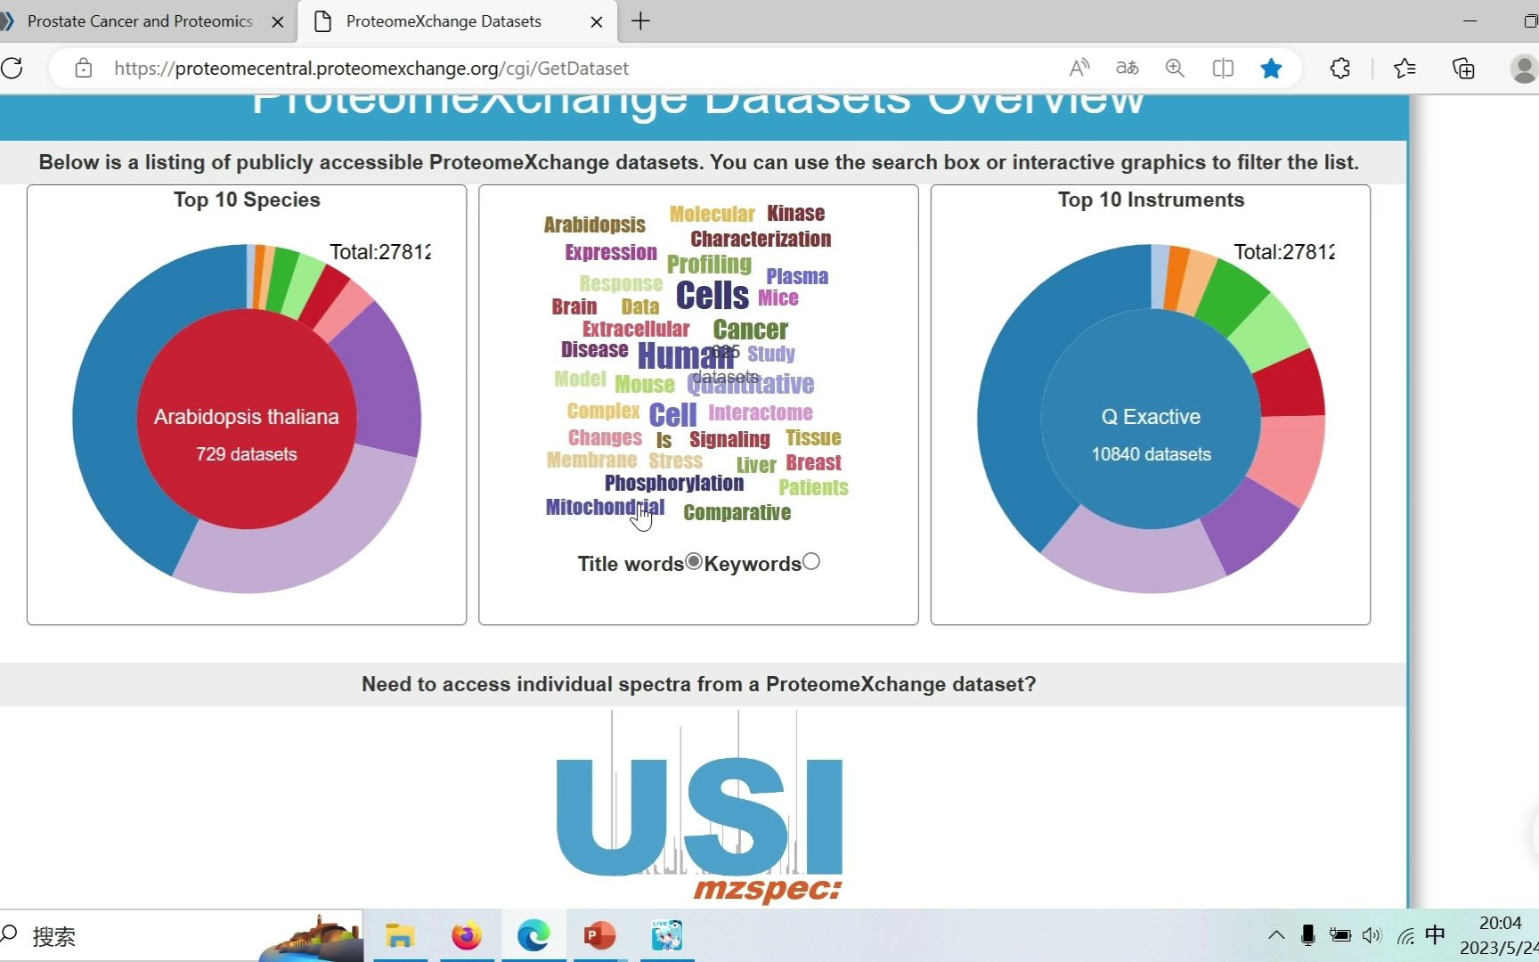The image size is (1539, 962).
Task: Open the microphone tray icon
Action: (1307, 935)
